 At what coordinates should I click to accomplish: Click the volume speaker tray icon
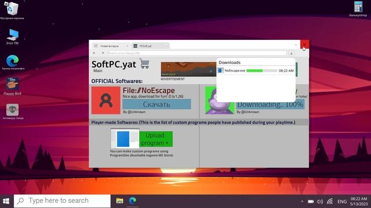(320, 202)
